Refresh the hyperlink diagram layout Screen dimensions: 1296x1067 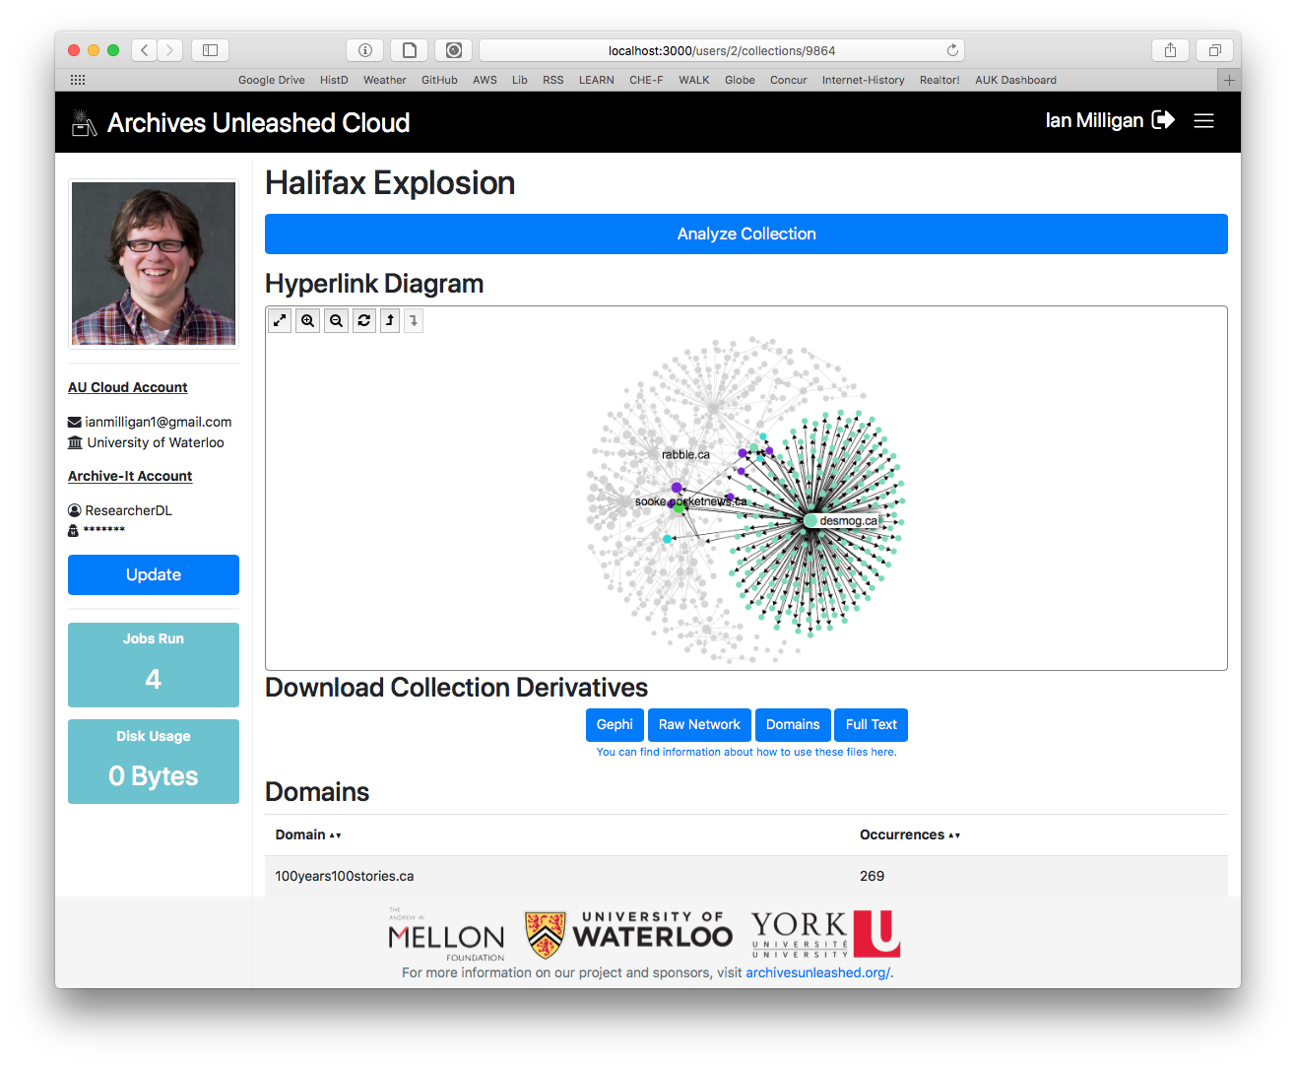point(364,320)
